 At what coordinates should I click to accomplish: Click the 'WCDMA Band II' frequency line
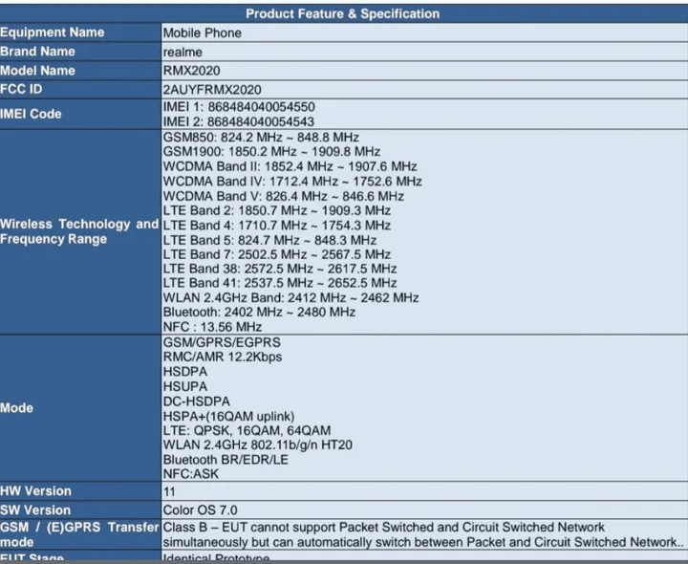290,166
